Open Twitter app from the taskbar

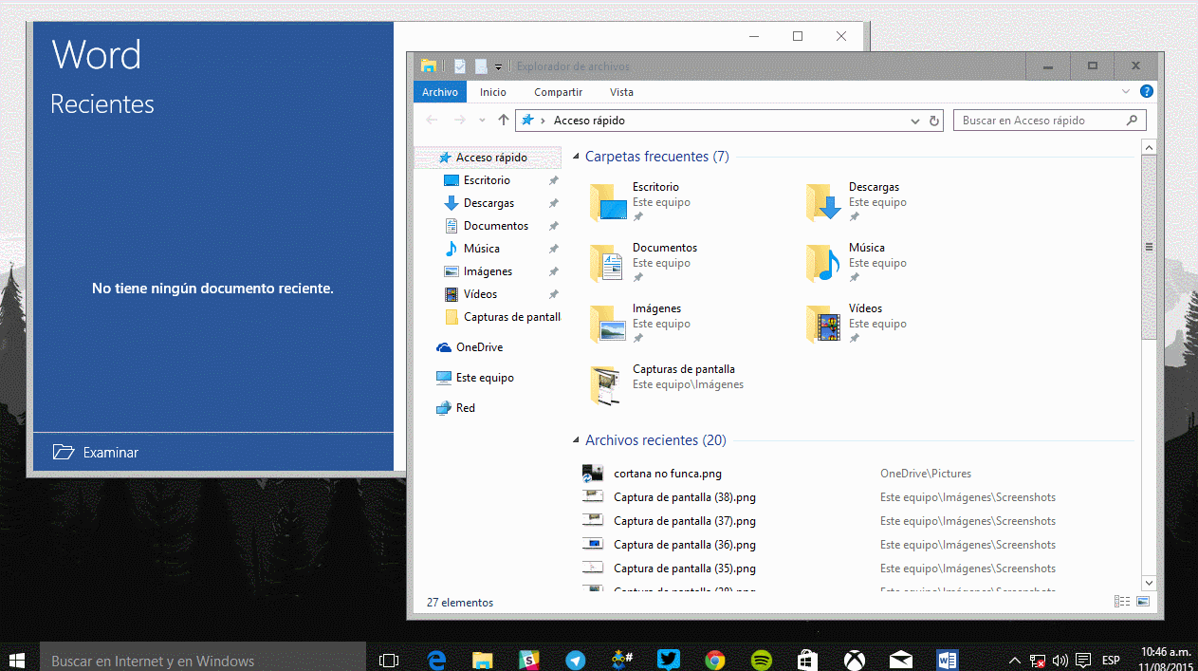pyautogui.click(x=668, y=660)
